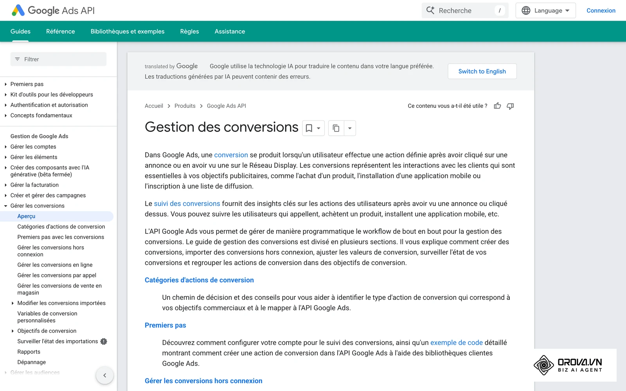Copy page using the copy icon
The image size is (626, 391).
336,128
